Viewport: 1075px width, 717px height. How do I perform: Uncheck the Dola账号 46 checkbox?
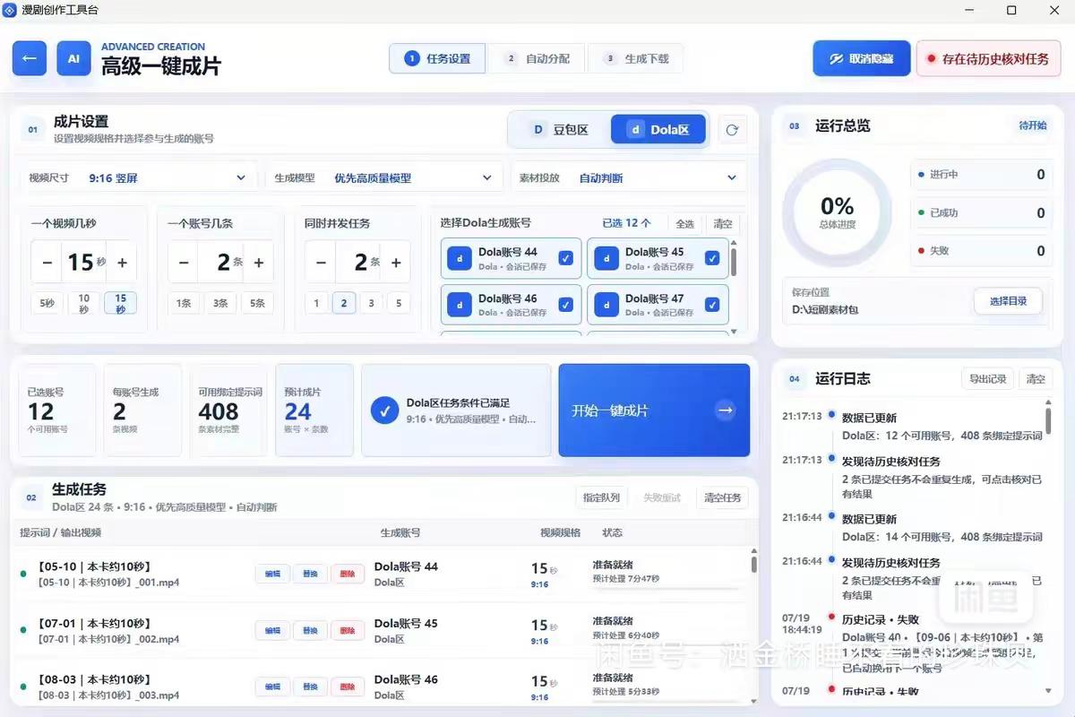pyautogui.click(x=565, y=305)
